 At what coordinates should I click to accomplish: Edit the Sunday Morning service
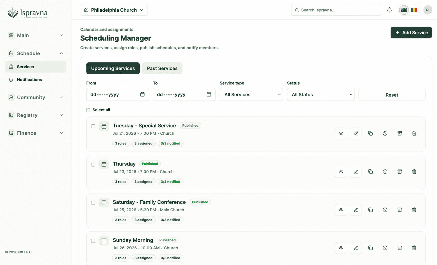click(356, 248)
